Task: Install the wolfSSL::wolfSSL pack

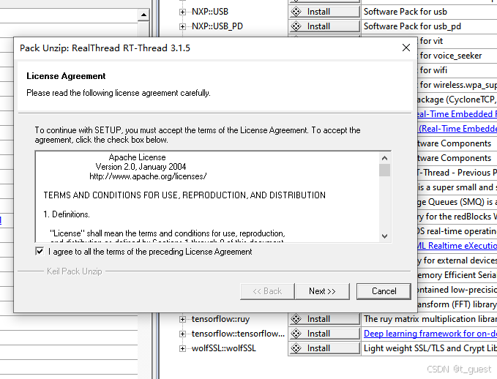Action: (x=324, y=348)
